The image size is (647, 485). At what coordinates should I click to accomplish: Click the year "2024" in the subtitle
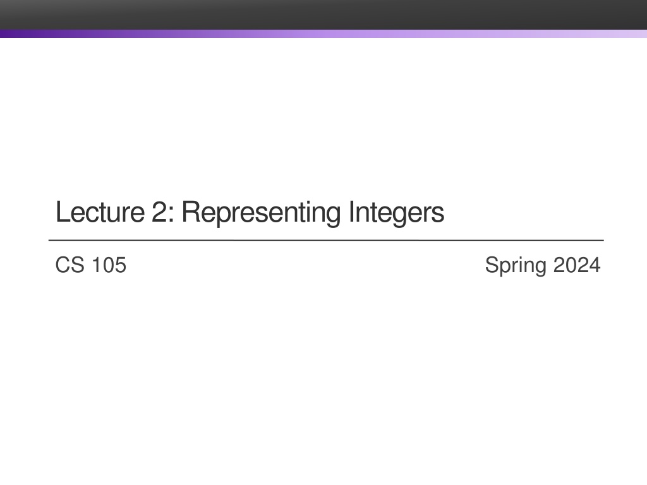tap(576, 266)
